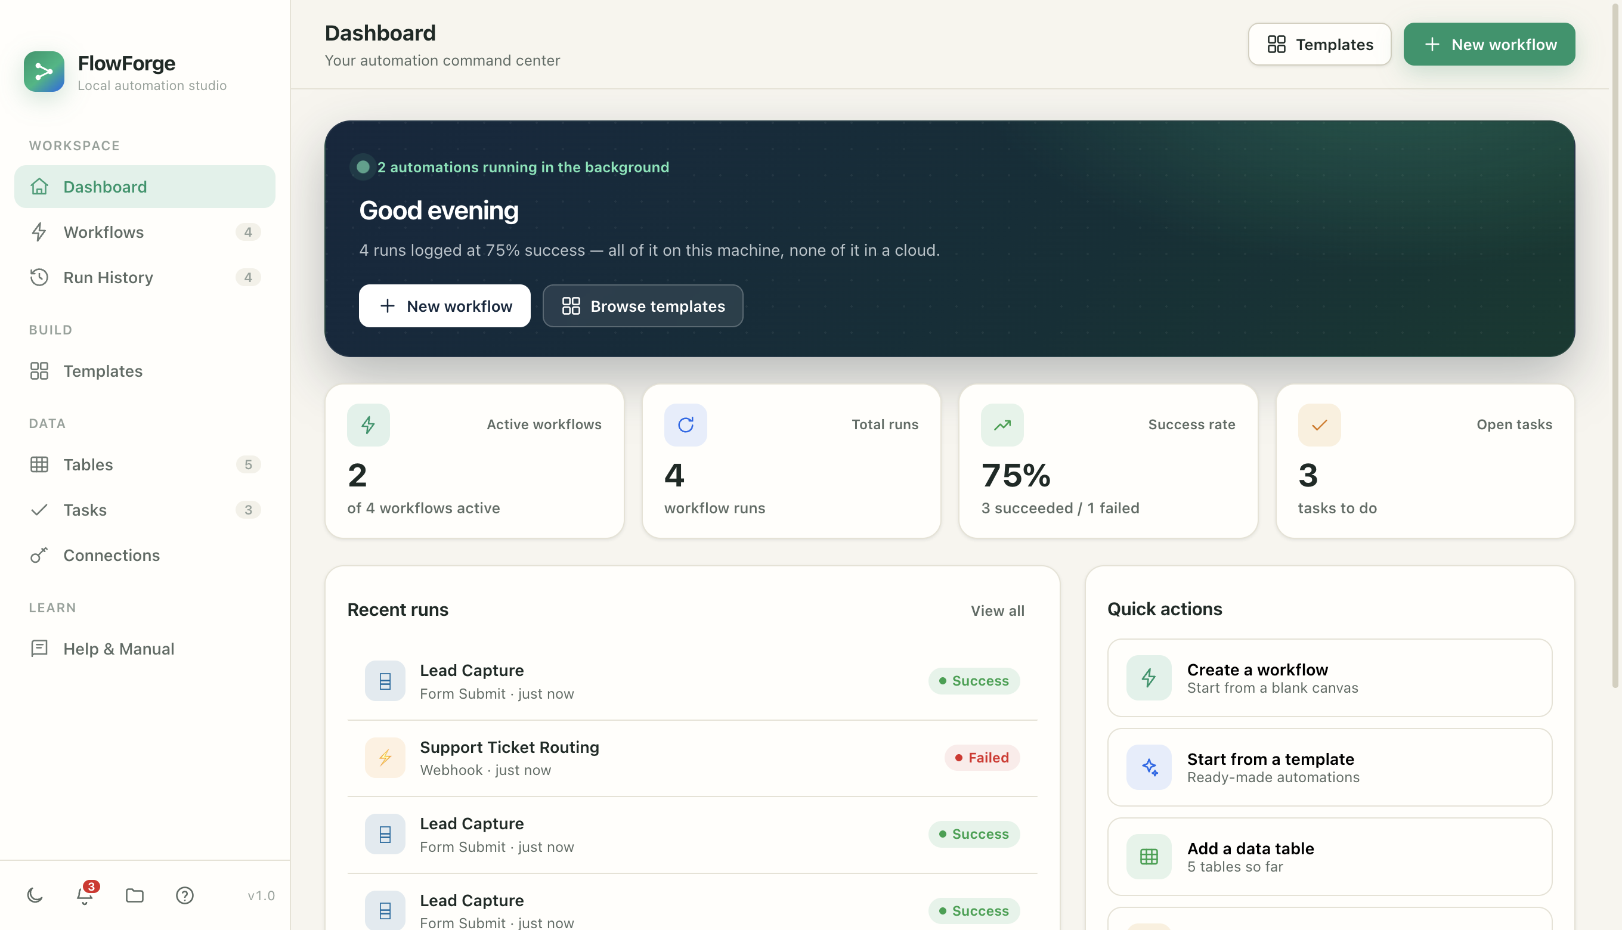This screenshot has width=1622, height=930.
Task: Click Add a data table quick action
Action: [1330, 857]
